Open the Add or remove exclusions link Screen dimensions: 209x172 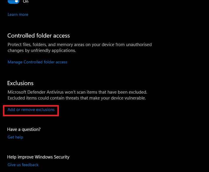31,110
